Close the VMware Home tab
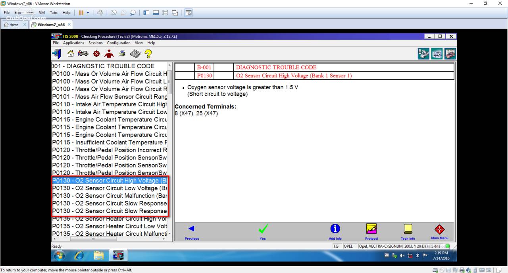Screen dimensions: 508x273 (x=25, y=25)
